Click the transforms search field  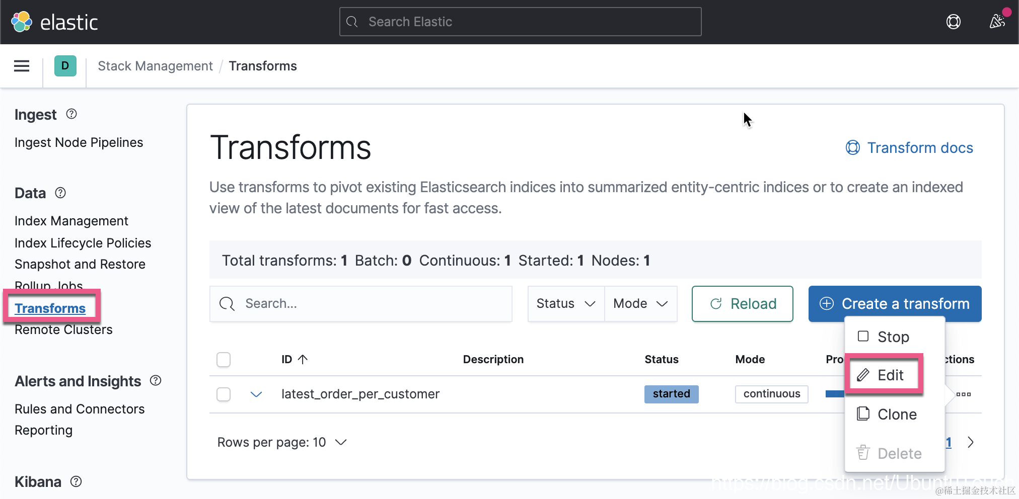tap(361, 304)
